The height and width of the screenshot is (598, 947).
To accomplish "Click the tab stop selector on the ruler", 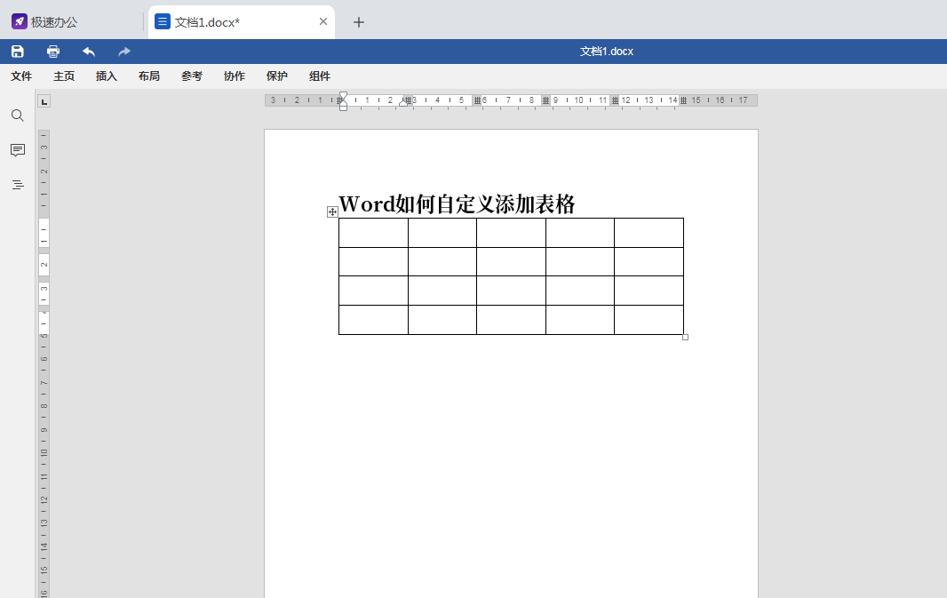I will click(44, 101).
